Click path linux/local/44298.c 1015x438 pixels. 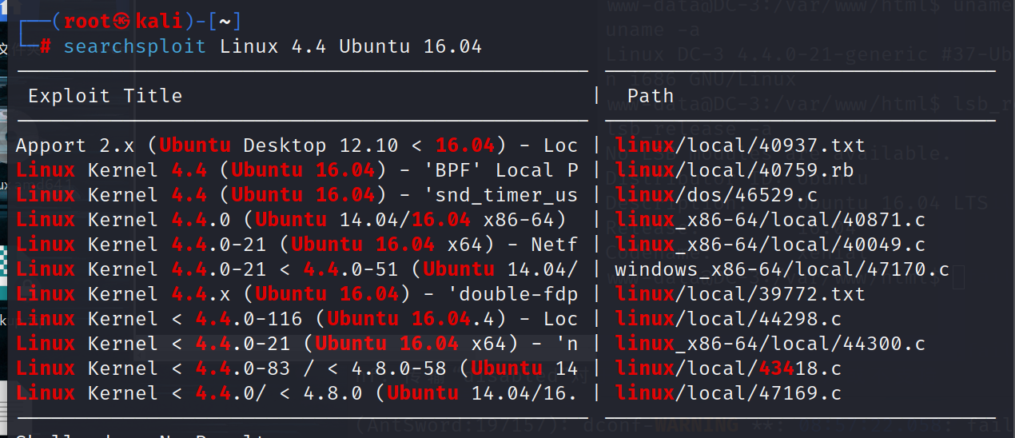point(728,319)
